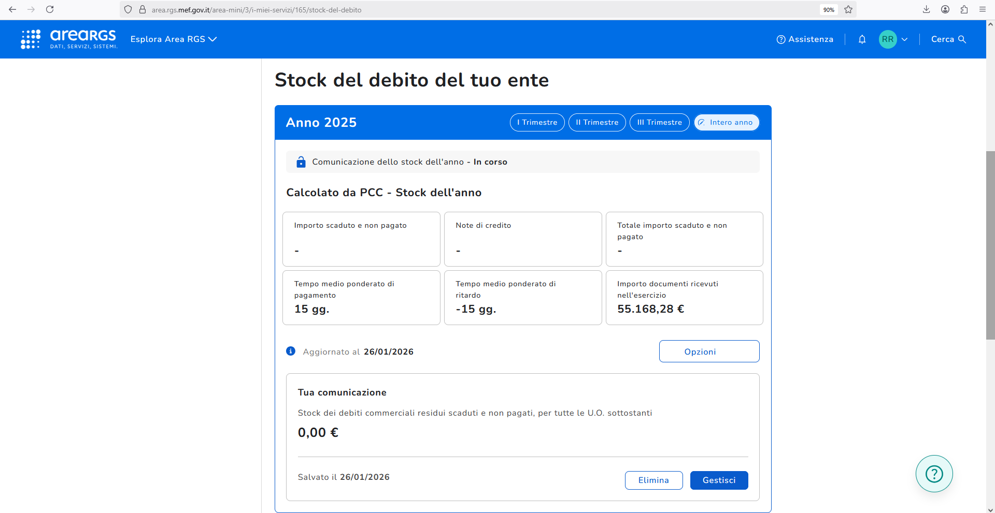This screenshot has width=995, height=513.
Task: Choose the Intero anno option
Action: pos(727,123)
